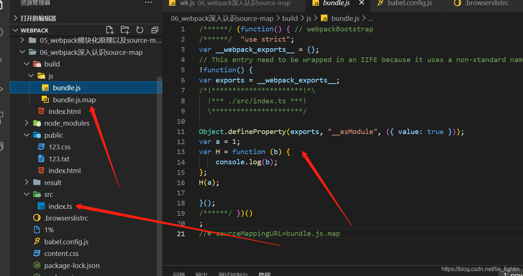Open content.css in the file tree
Viewport: 523px width, 276px height.
pyautogui.click(x=61, y=253)
